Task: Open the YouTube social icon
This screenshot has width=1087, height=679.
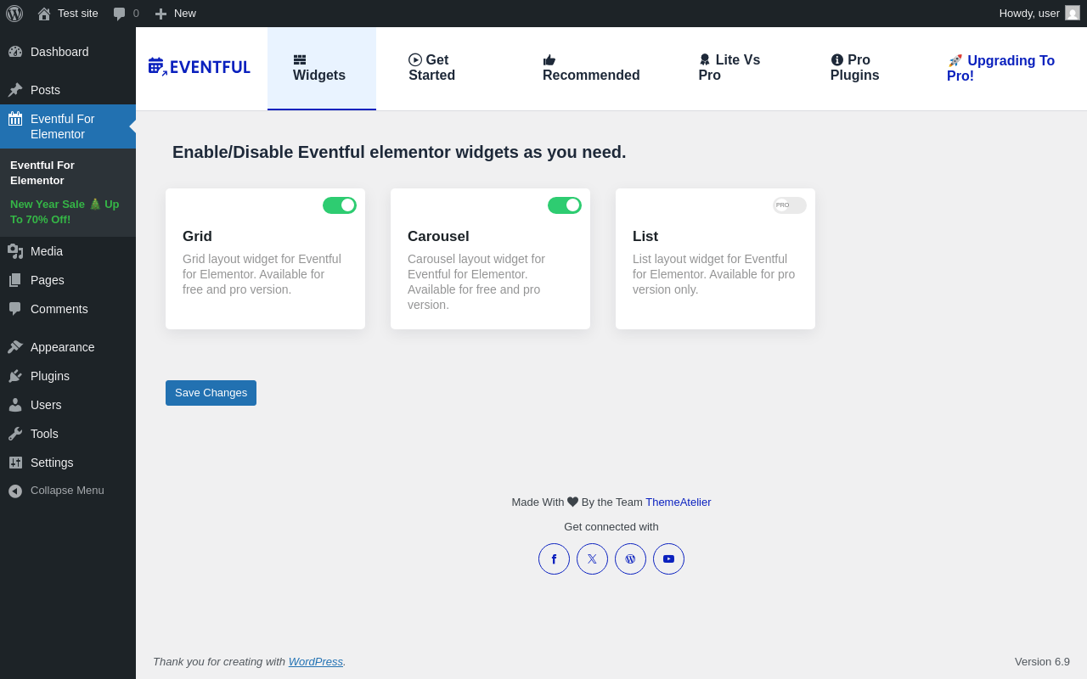Action: coord(668,559)
